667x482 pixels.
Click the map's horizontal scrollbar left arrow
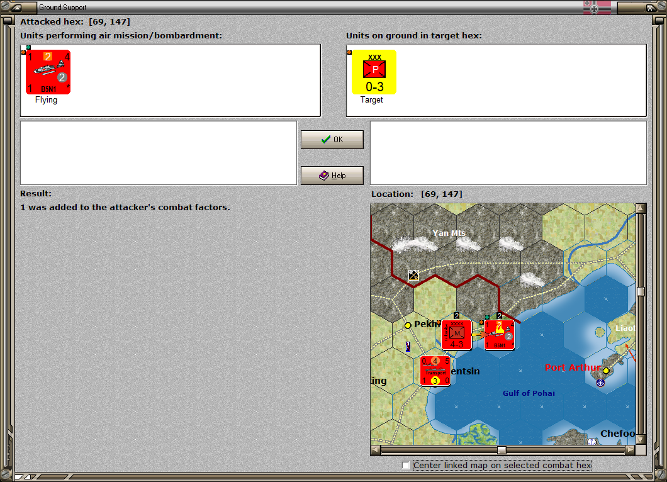click(x=375, y=450)
